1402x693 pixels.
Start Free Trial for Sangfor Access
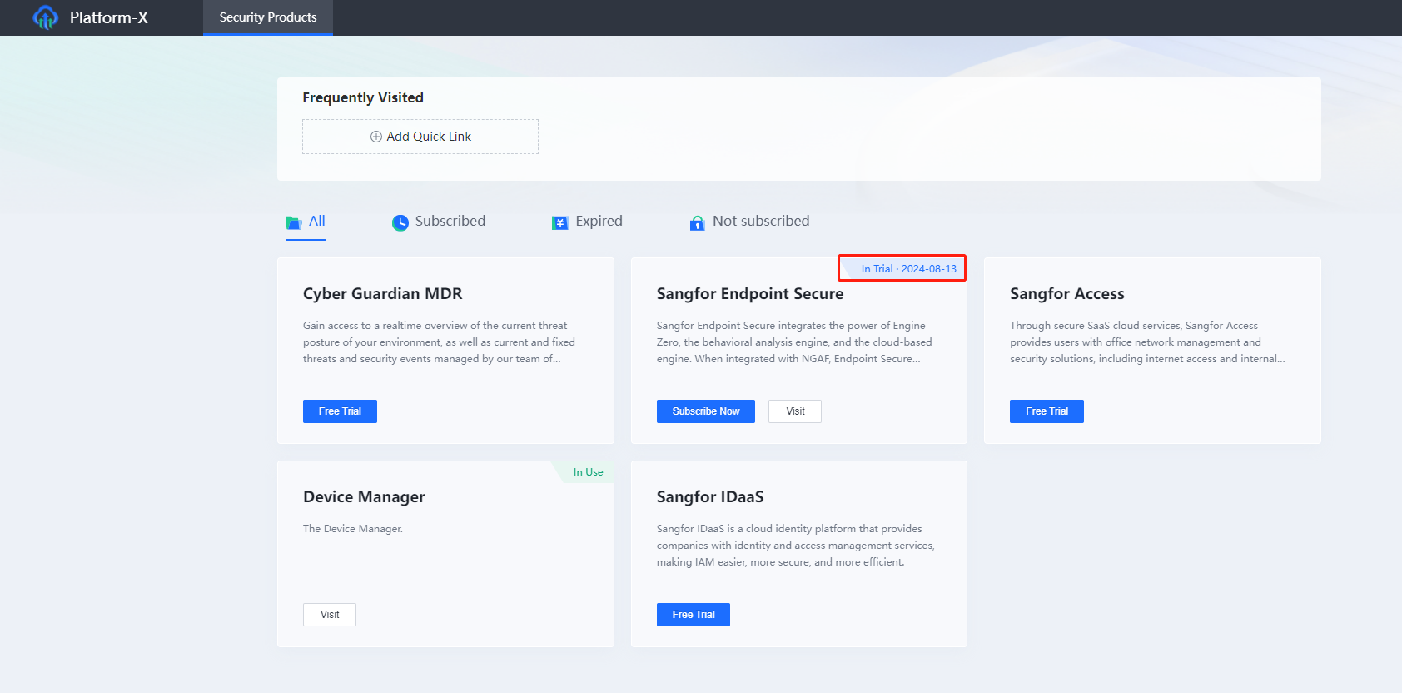[x=1047, y=411]
